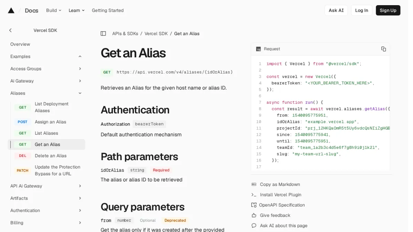413x232 pixels.
Task: Click the idOrAlias parameter name
Action: pos(112,170)
